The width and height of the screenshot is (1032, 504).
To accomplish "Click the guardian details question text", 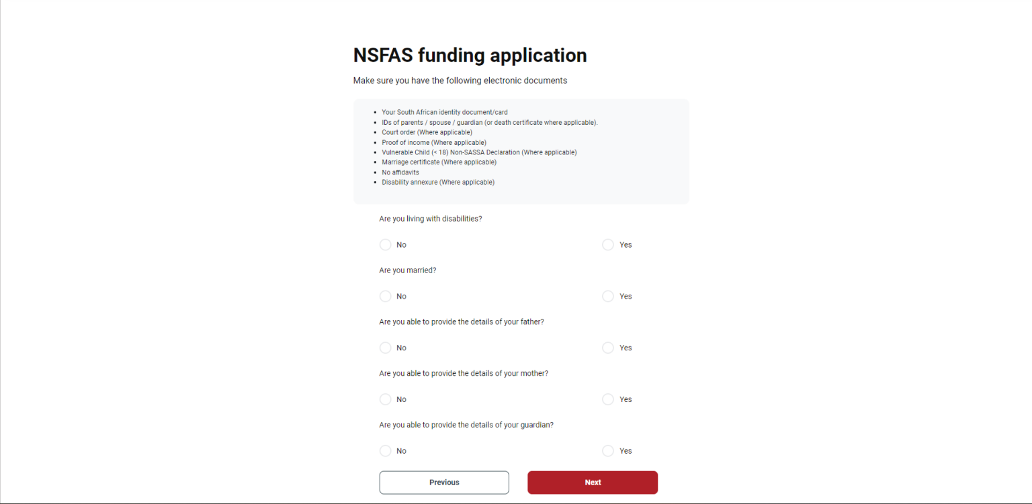I will click(x=466, y=424).
